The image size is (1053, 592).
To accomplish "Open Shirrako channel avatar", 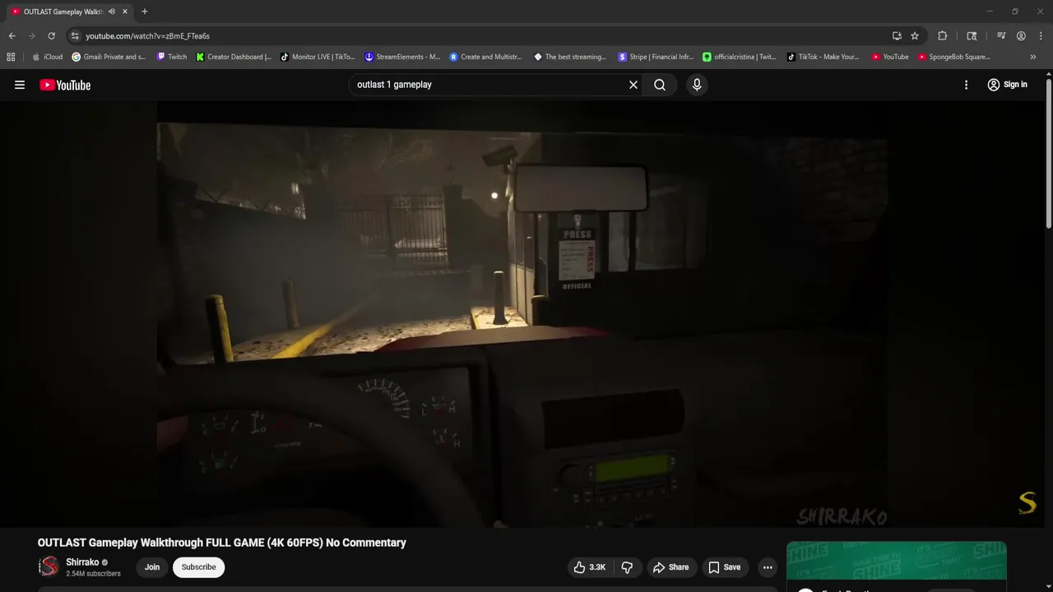I will click(x=49, y=567).
